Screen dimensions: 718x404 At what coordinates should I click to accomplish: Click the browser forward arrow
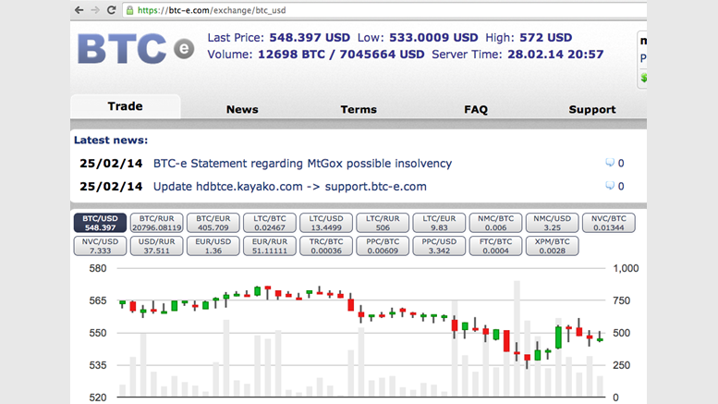click(x=95, y=10)
